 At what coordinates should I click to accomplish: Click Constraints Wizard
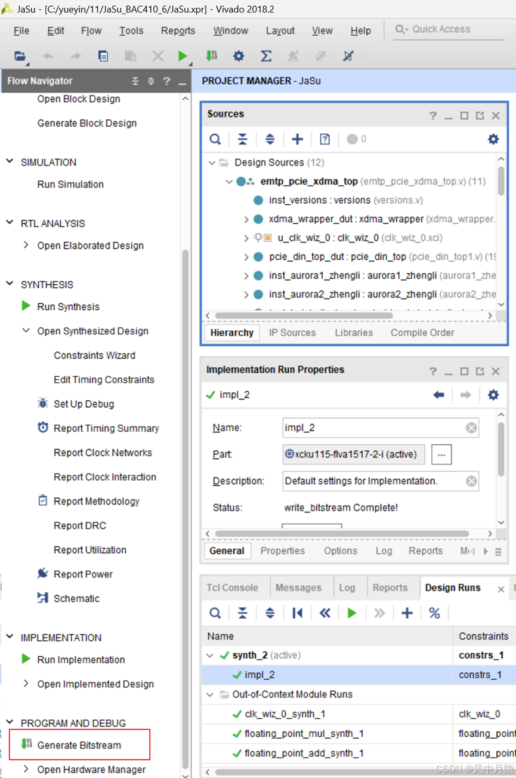point(94,355)
